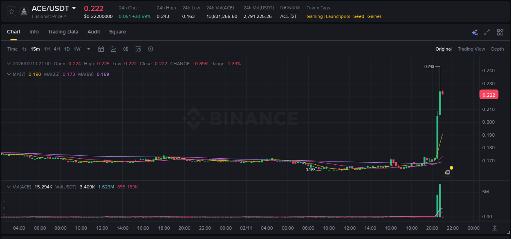The height and width of the screenshot is (239, 511).
Task: Collapse the OHLC info row chevron
Action: click(8, 64)
